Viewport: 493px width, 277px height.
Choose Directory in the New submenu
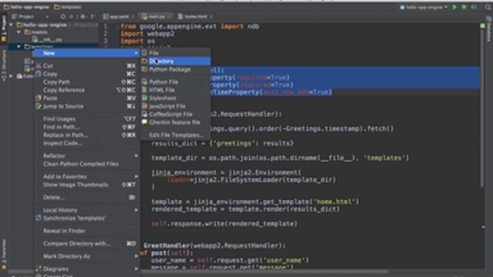176,61
